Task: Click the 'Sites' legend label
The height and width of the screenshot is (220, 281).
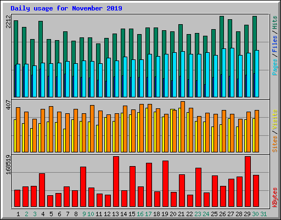Action: (x=274, y=144)
